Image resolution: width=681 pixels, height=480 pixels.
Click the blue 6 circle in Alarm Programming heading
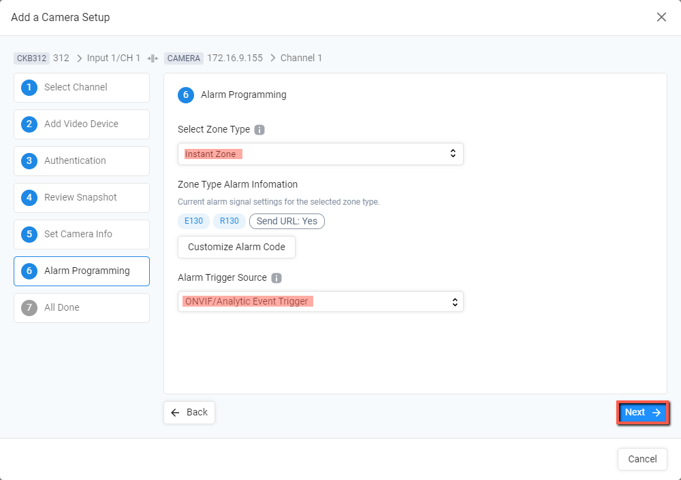pos(186,95)
